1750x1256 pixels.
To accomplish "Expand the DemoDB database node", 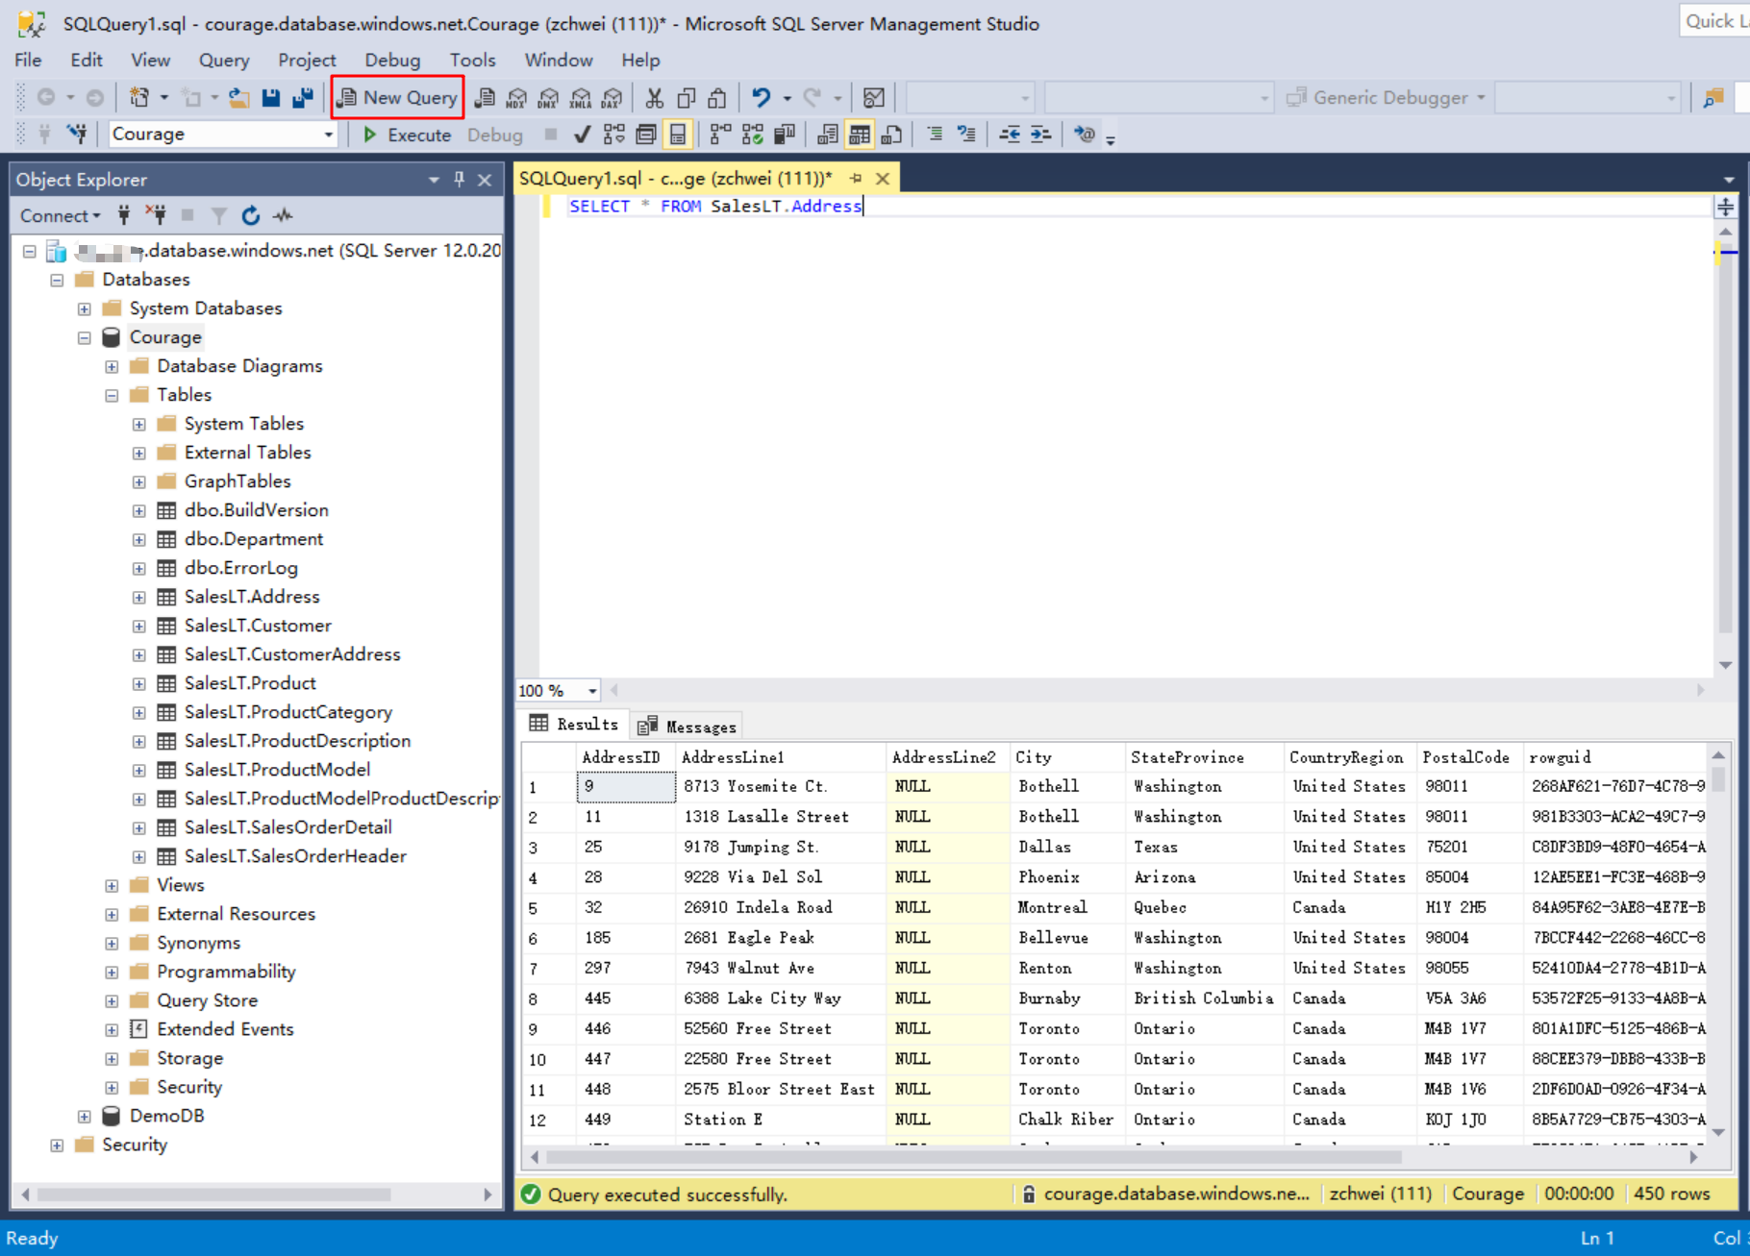I will tap(85, 1116).
